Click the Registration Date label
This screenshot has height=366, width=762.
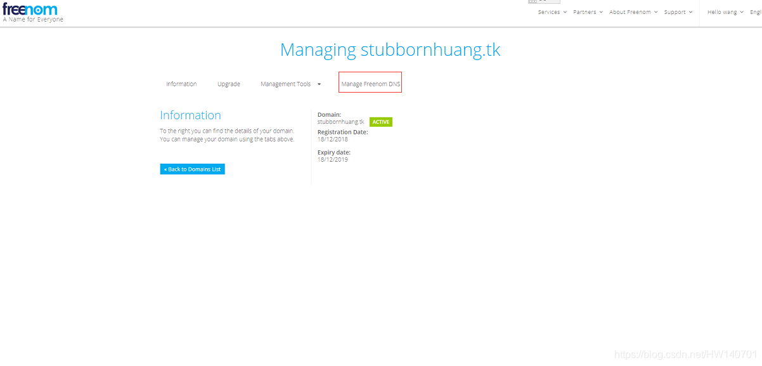343,132
